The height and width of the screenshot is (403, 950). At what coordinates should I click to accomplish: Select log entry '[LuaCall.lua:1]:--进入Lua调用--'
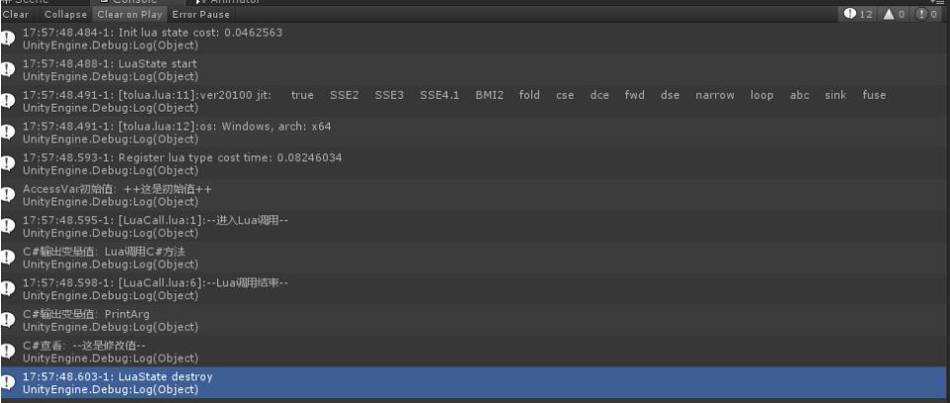click(x=474, y=226)
